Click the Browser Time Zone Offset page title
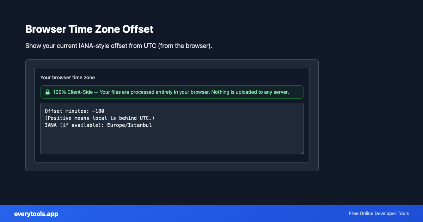 [x=89, y=29]
